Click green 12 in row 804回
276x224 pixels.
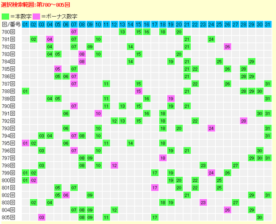pyautogui.click(x=114, y=210)
